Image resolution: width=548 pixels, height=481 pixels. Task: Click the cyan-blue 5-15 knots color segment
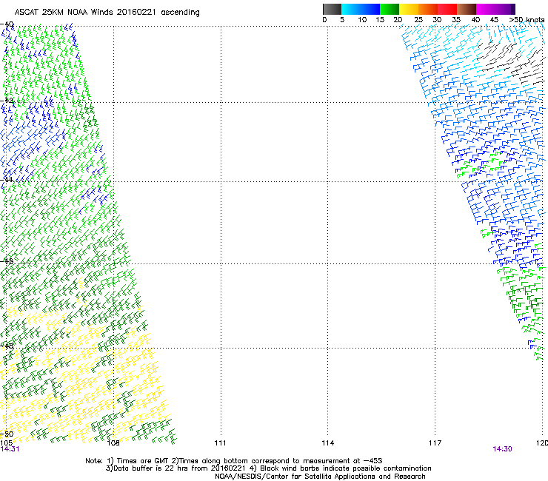(x=361, y=9)
